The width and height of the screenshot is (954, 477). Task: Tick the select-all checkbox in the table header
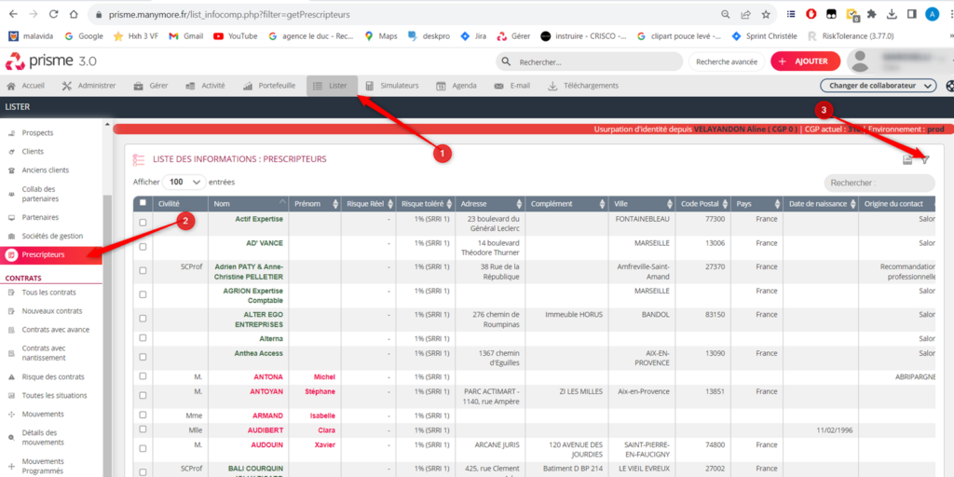[x=143, y=203]
